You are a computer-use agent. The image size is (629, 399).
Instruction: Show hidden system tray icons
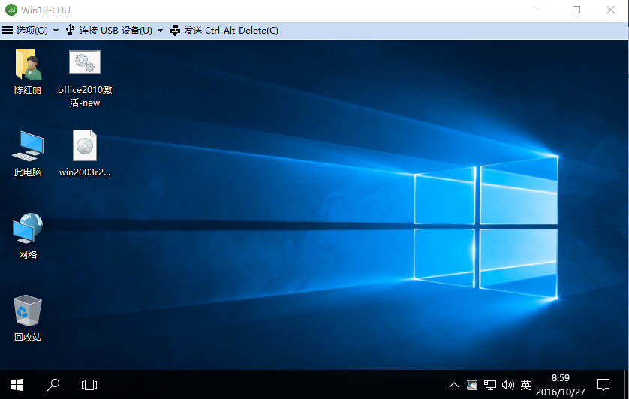(x=453, y=385)
